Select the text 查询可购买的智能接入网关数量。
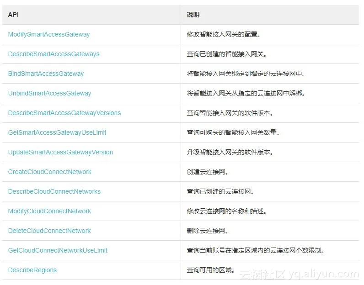 tap(234, 132)
